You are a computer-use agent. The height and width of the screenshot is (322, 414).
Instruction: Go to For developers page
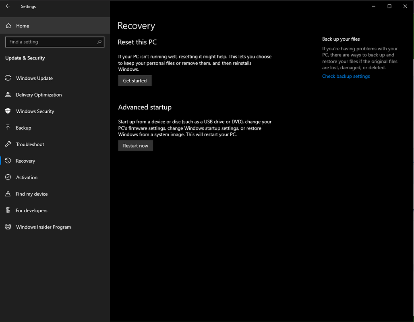pos(55,211)
